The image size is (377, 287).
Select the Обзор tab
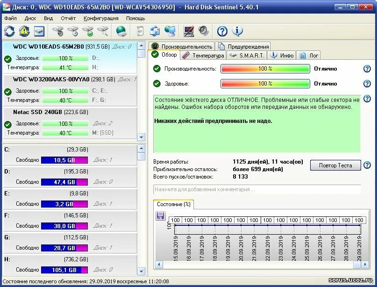tap(164, 55)
